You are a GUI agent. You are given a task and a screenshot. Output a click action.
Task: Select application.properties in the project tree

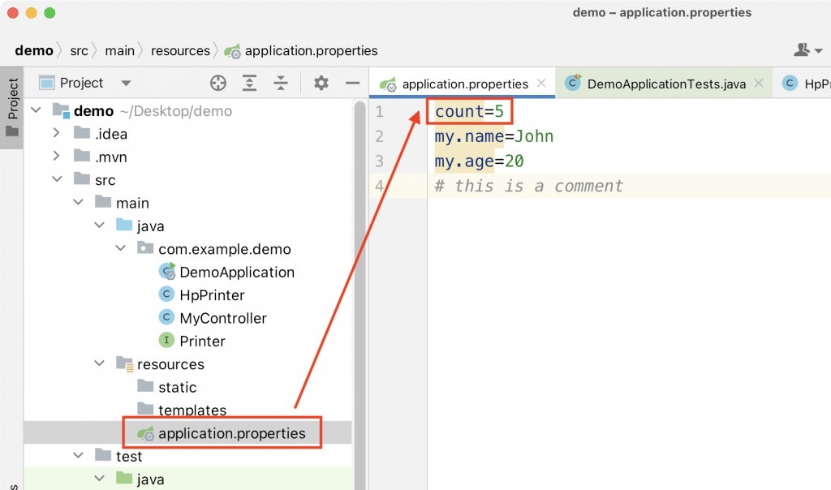click(x=222, y=432)
